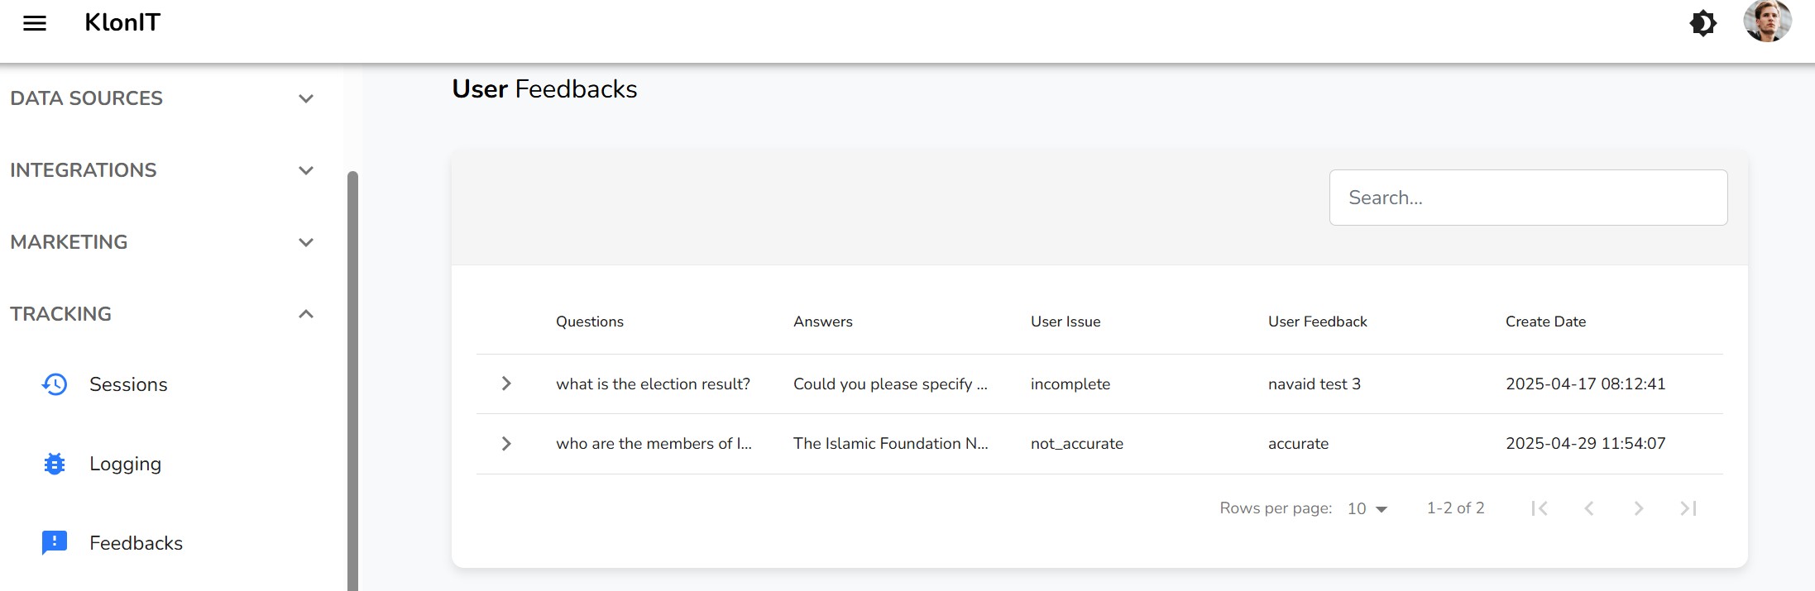Go to the next results page
Viewport: 1815px width, 591px height.
click(x=1639, y=508)
